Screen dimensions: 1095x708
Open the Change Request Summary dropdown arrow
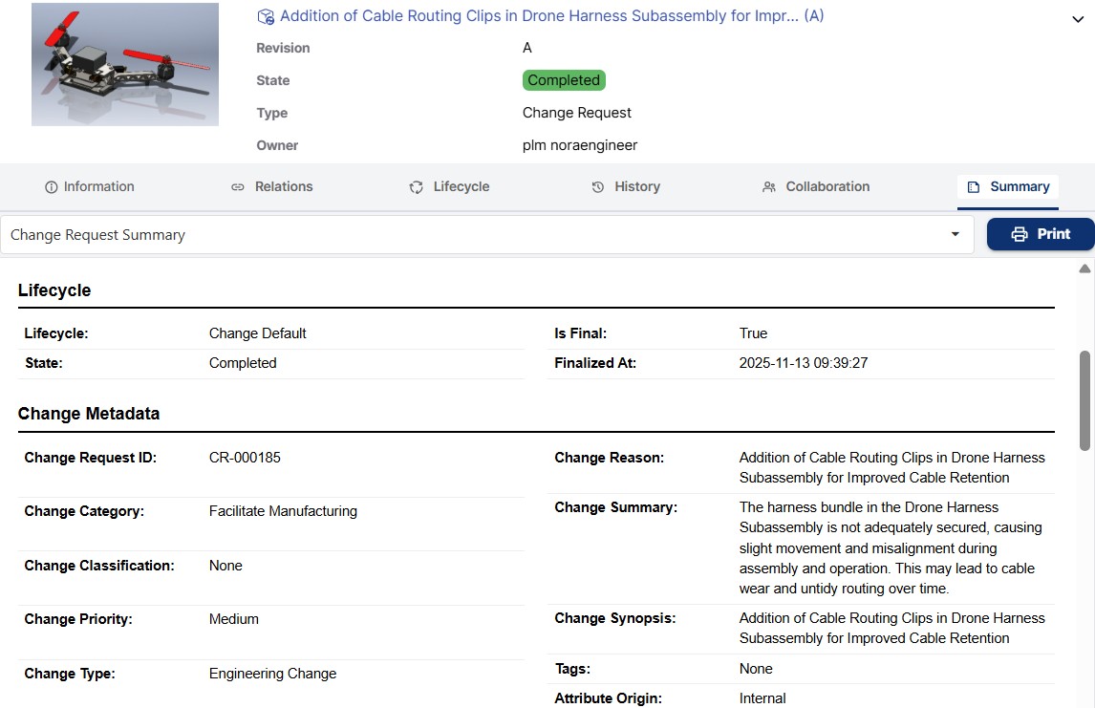955,235
